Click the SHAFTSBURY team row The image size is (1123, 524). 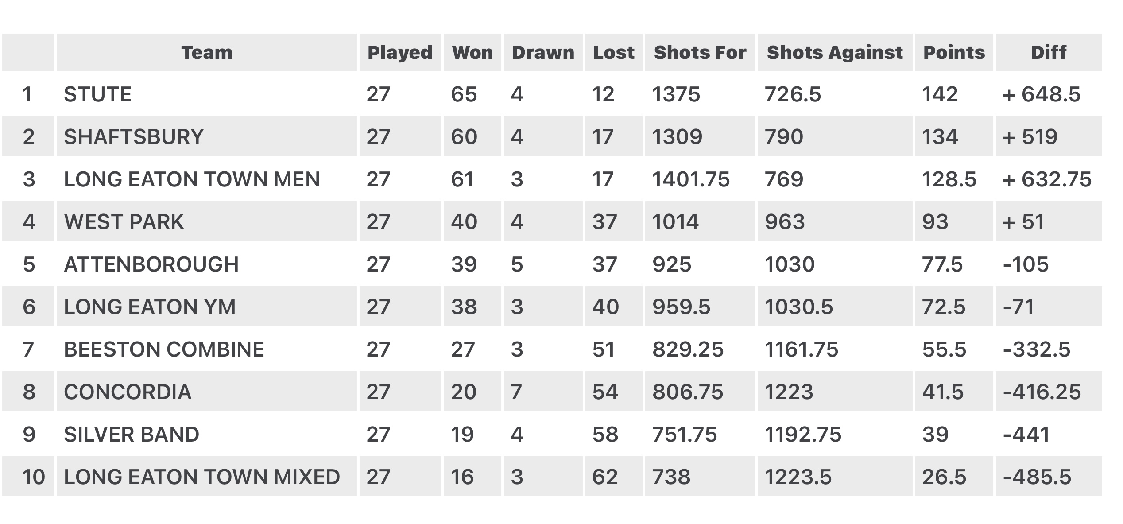pyautogui.click(x=552, y=136)
